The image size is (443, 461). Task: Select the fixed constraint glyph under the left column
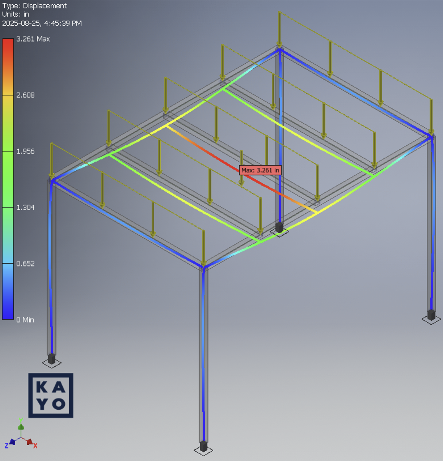pos(52,360)
